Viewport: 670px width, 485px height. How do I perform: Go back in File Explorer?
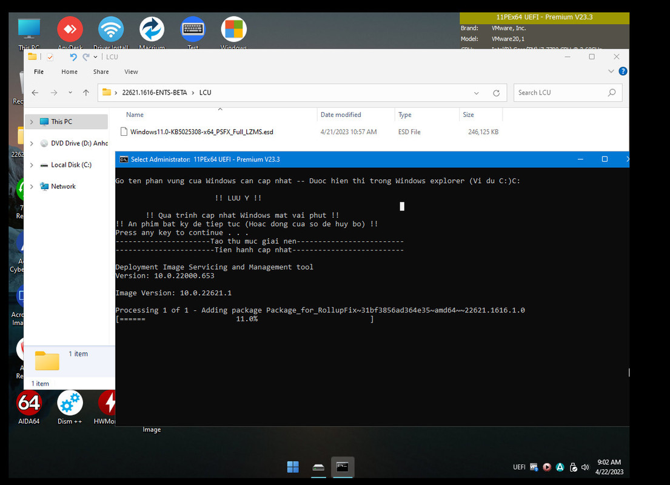tap(35, 93)
